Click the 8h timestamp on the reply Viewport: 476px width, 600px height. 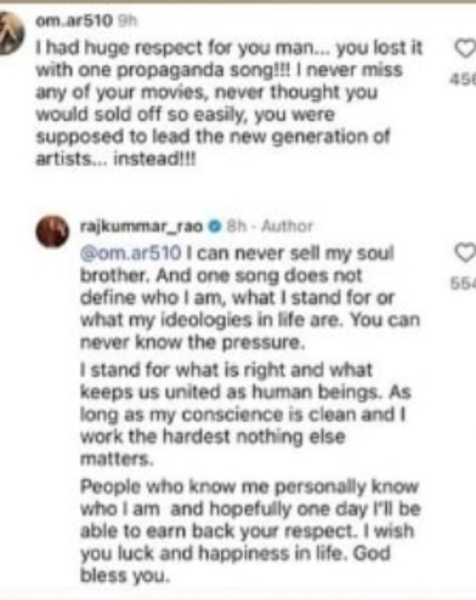pyautogui.click(x=236, y=227)
